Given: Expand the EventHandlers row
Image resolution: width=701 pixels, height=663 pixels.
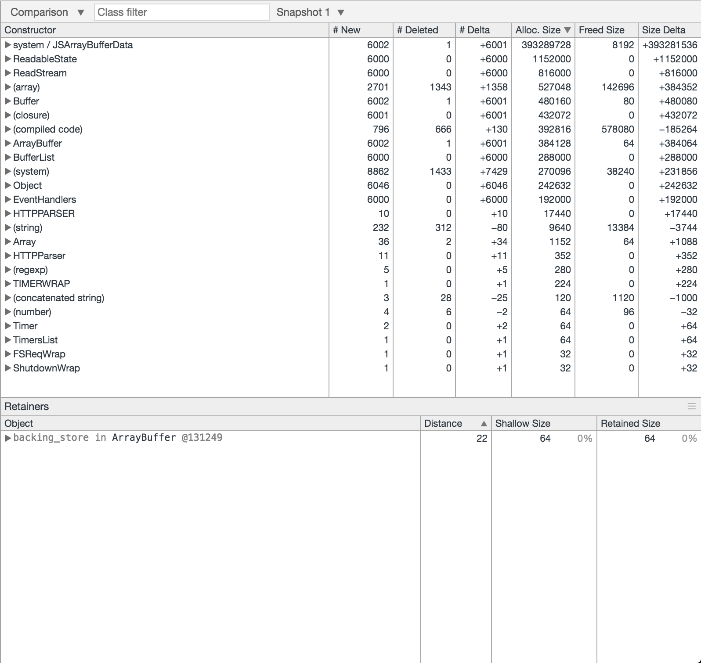Looking at the screenshot, I should (8, 199).
